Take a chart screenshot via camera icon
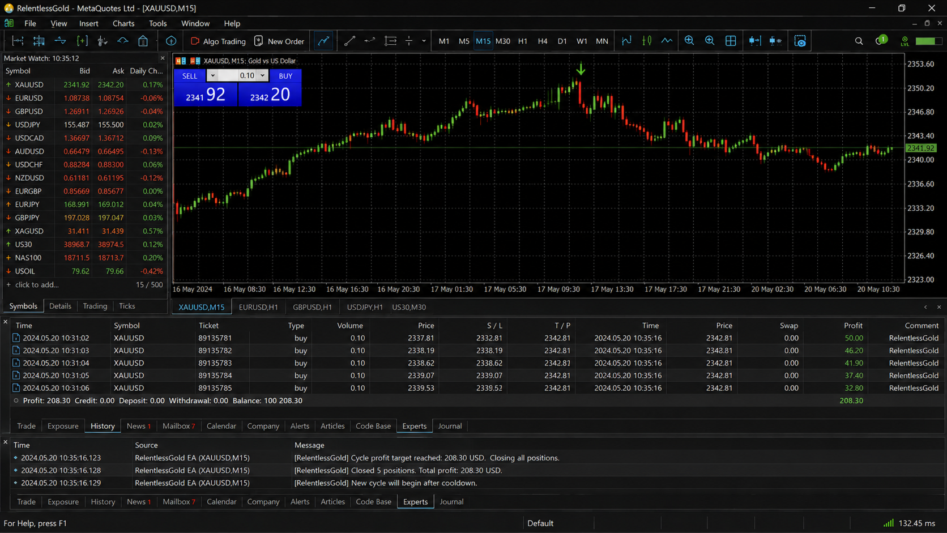 (800, 41)
